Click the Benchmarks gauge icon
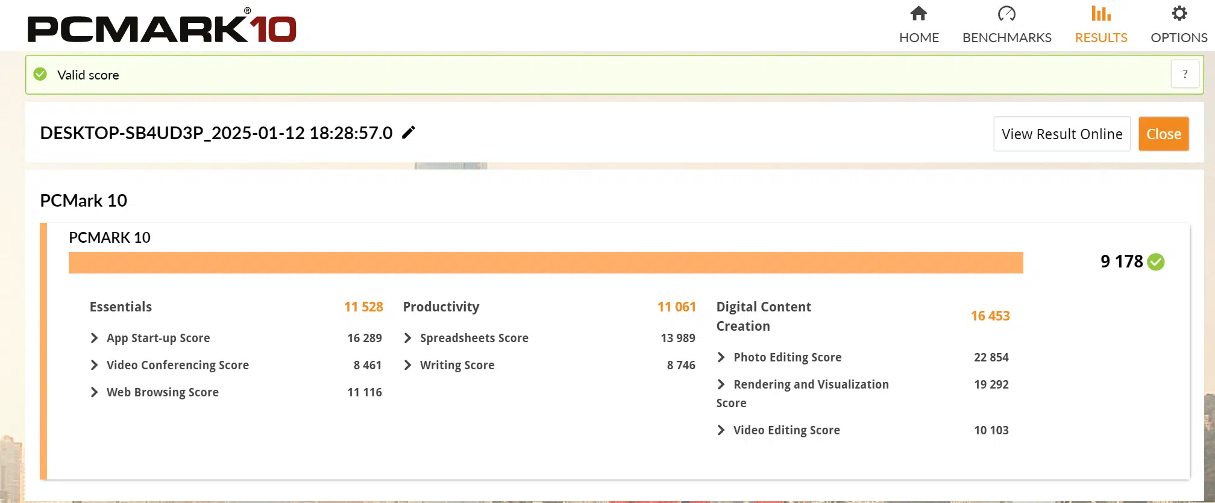1215x503 pixels. (x=1006, y=13)
